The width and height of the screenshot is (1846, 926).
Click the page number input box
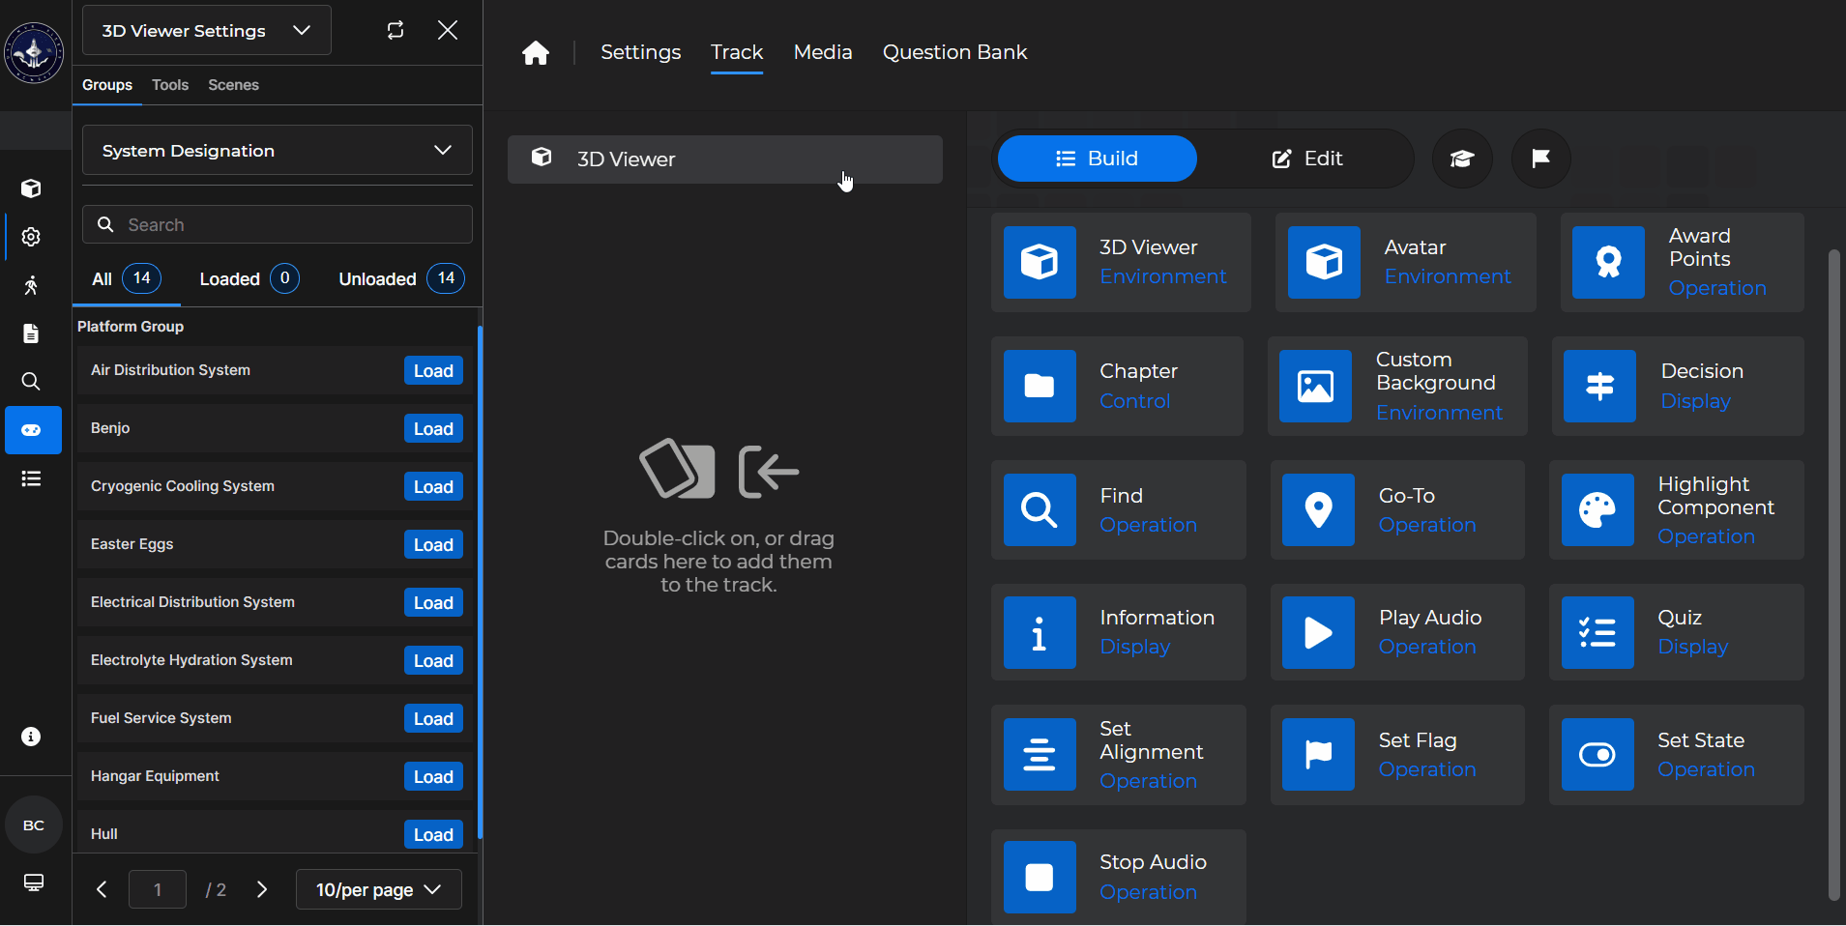click(x=158, y=889)
